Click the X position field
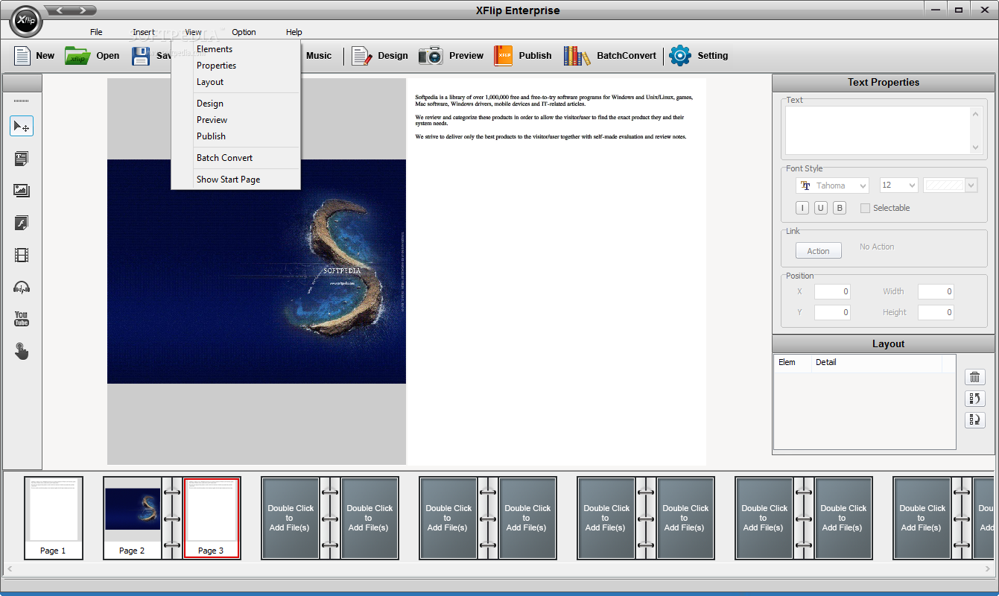 (832, 291)
